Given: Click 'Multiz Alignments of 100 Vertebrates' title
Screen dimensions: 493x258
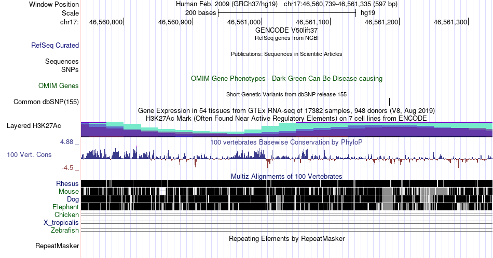Looking at the screenshot, I should click(286, 176).
